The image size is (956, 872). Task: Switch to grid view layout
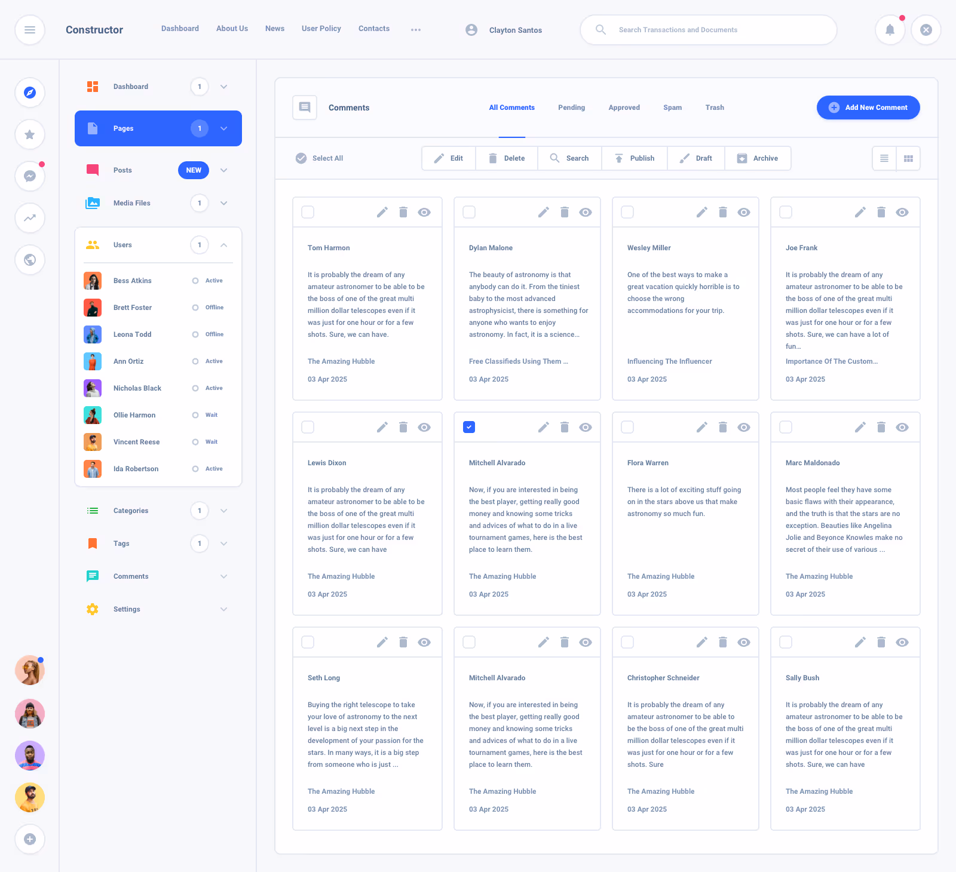coord(908,158)
